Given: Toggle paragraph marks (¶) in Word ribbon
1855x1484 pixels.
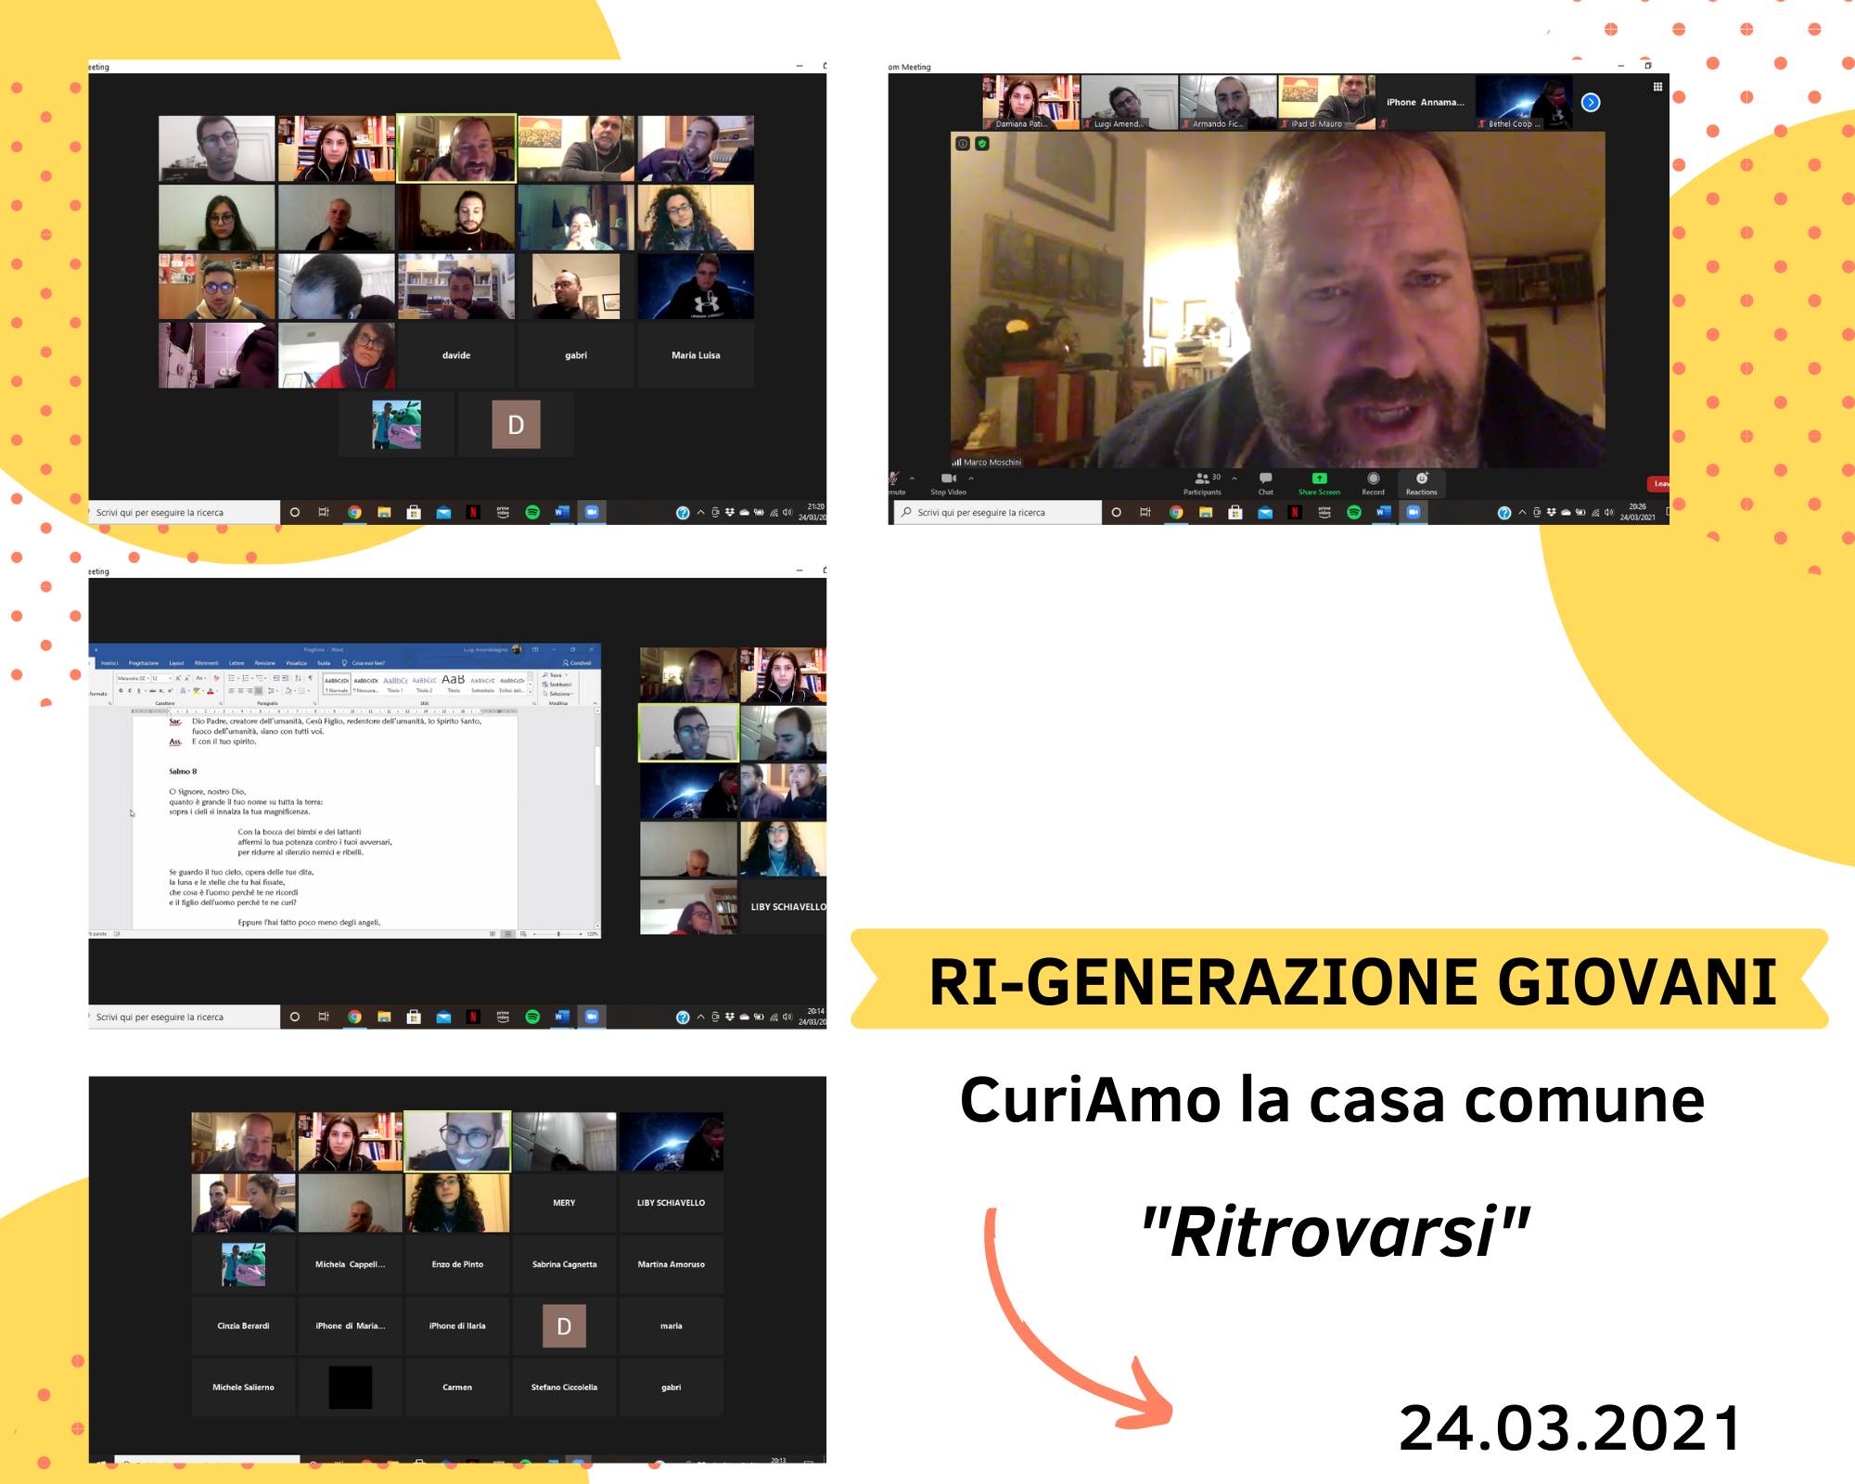Looking at the screenshot, I should (x=310, y=678).
